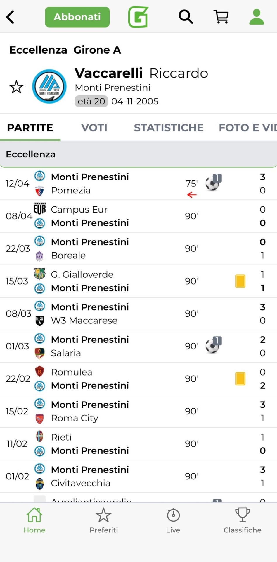The width and height of the screenshot is (277, 562).
Task: Tap the Monti Prenestini club crest
Action: click(x=49, y=86)
